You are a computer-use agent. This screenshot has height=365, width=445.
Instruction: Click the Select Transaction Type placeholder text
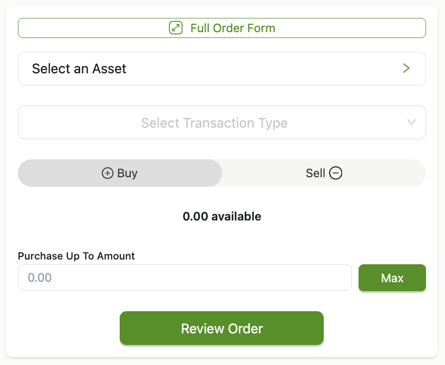pyautogui.click(x=214, y=123)
